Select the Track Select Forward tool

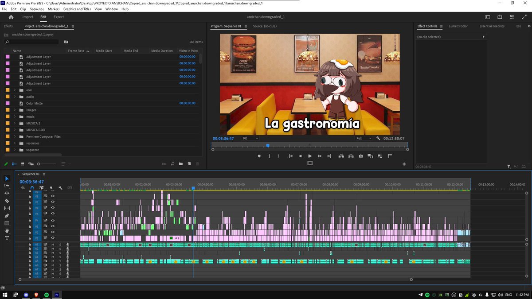[x=7, y=186]
